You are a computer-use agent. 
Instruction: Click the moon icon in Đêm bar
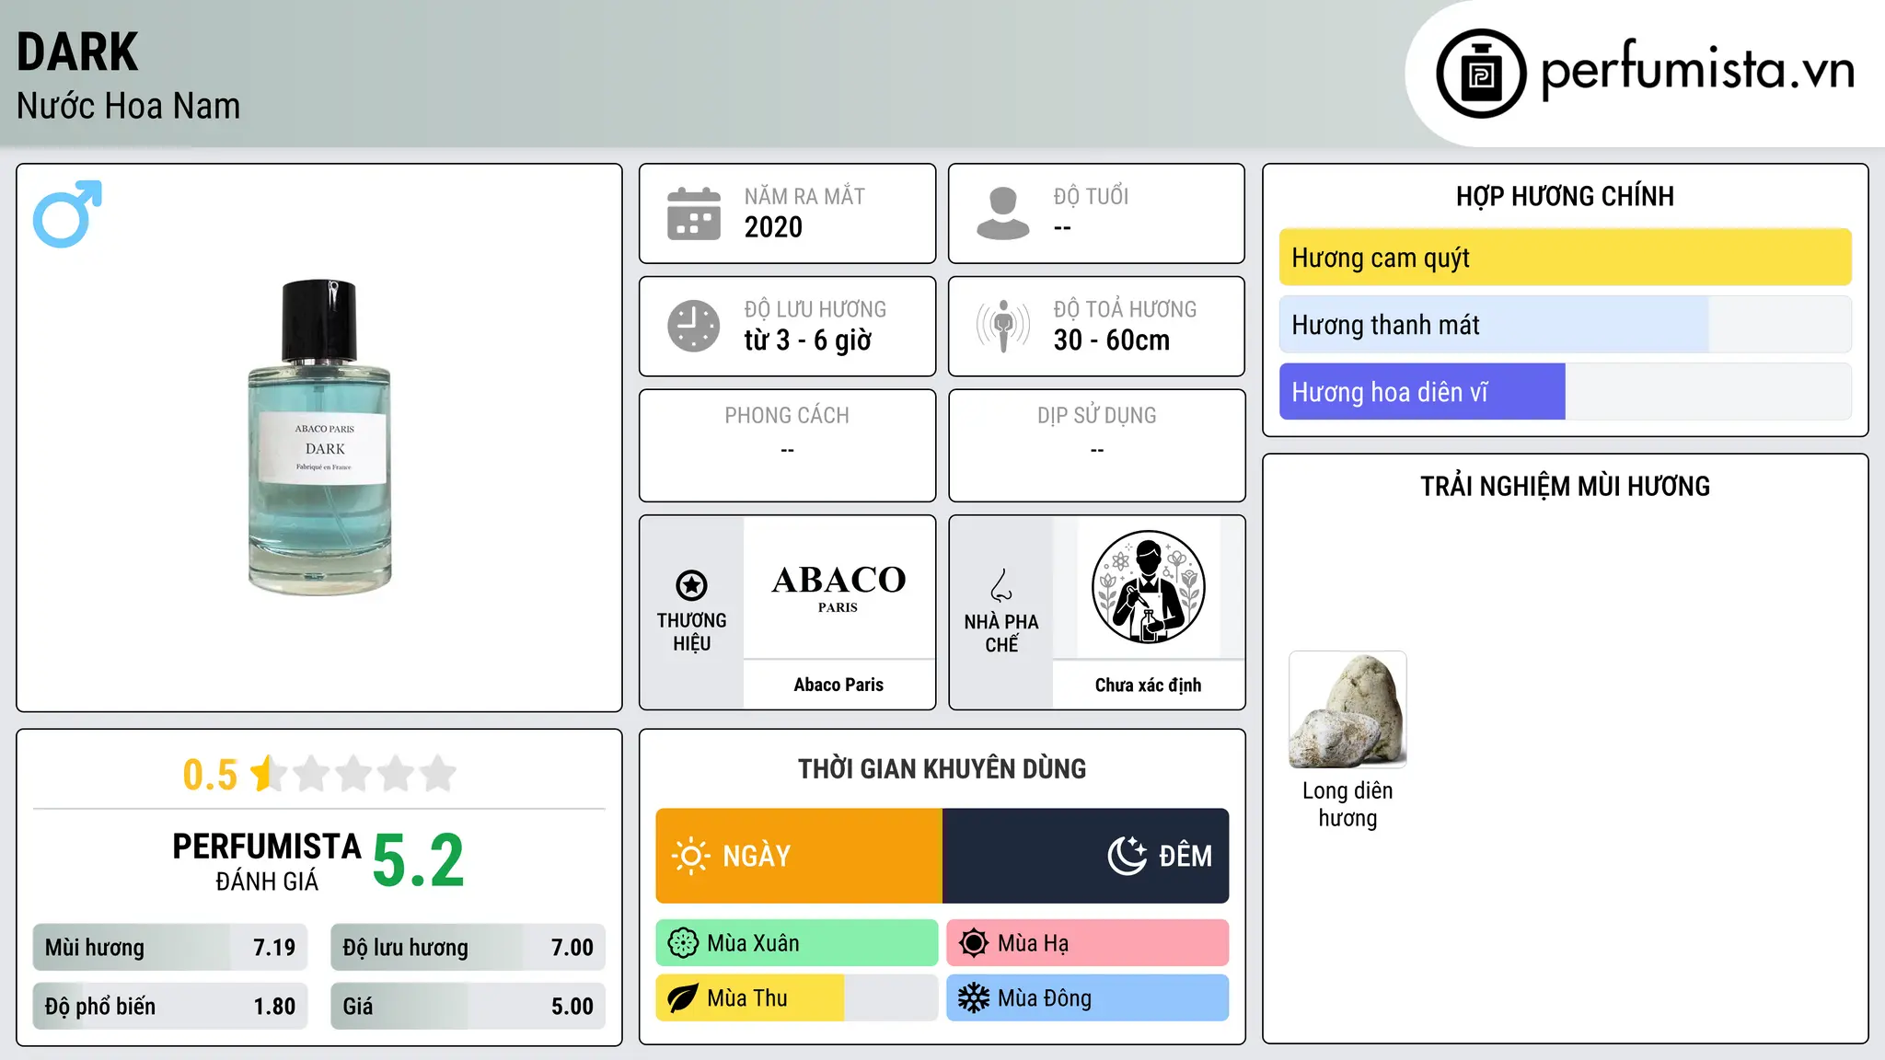(1128, 856)
